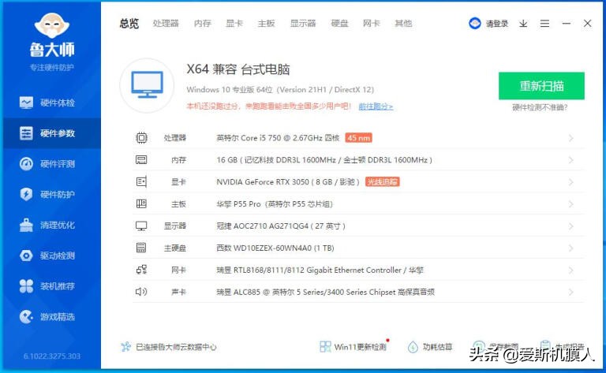Switch to the 硬盘 tab
Image resolution: width=606 pixels, height=373 pixels.
pos(340,24)
